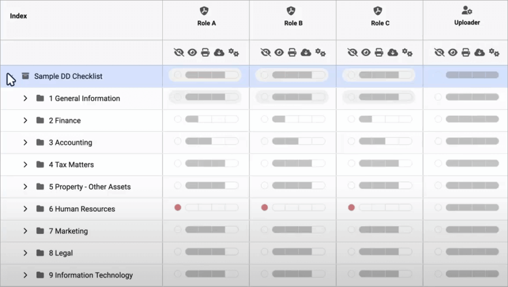Click the download cloud icon under Uploader
Image resolution: width=508 pixels, height=287 pixels.
point(478,52)
